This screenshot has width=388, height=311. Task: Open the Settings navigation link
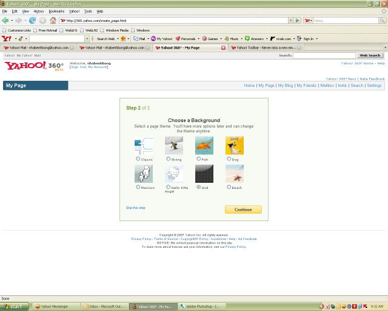[x=374, y=86]
